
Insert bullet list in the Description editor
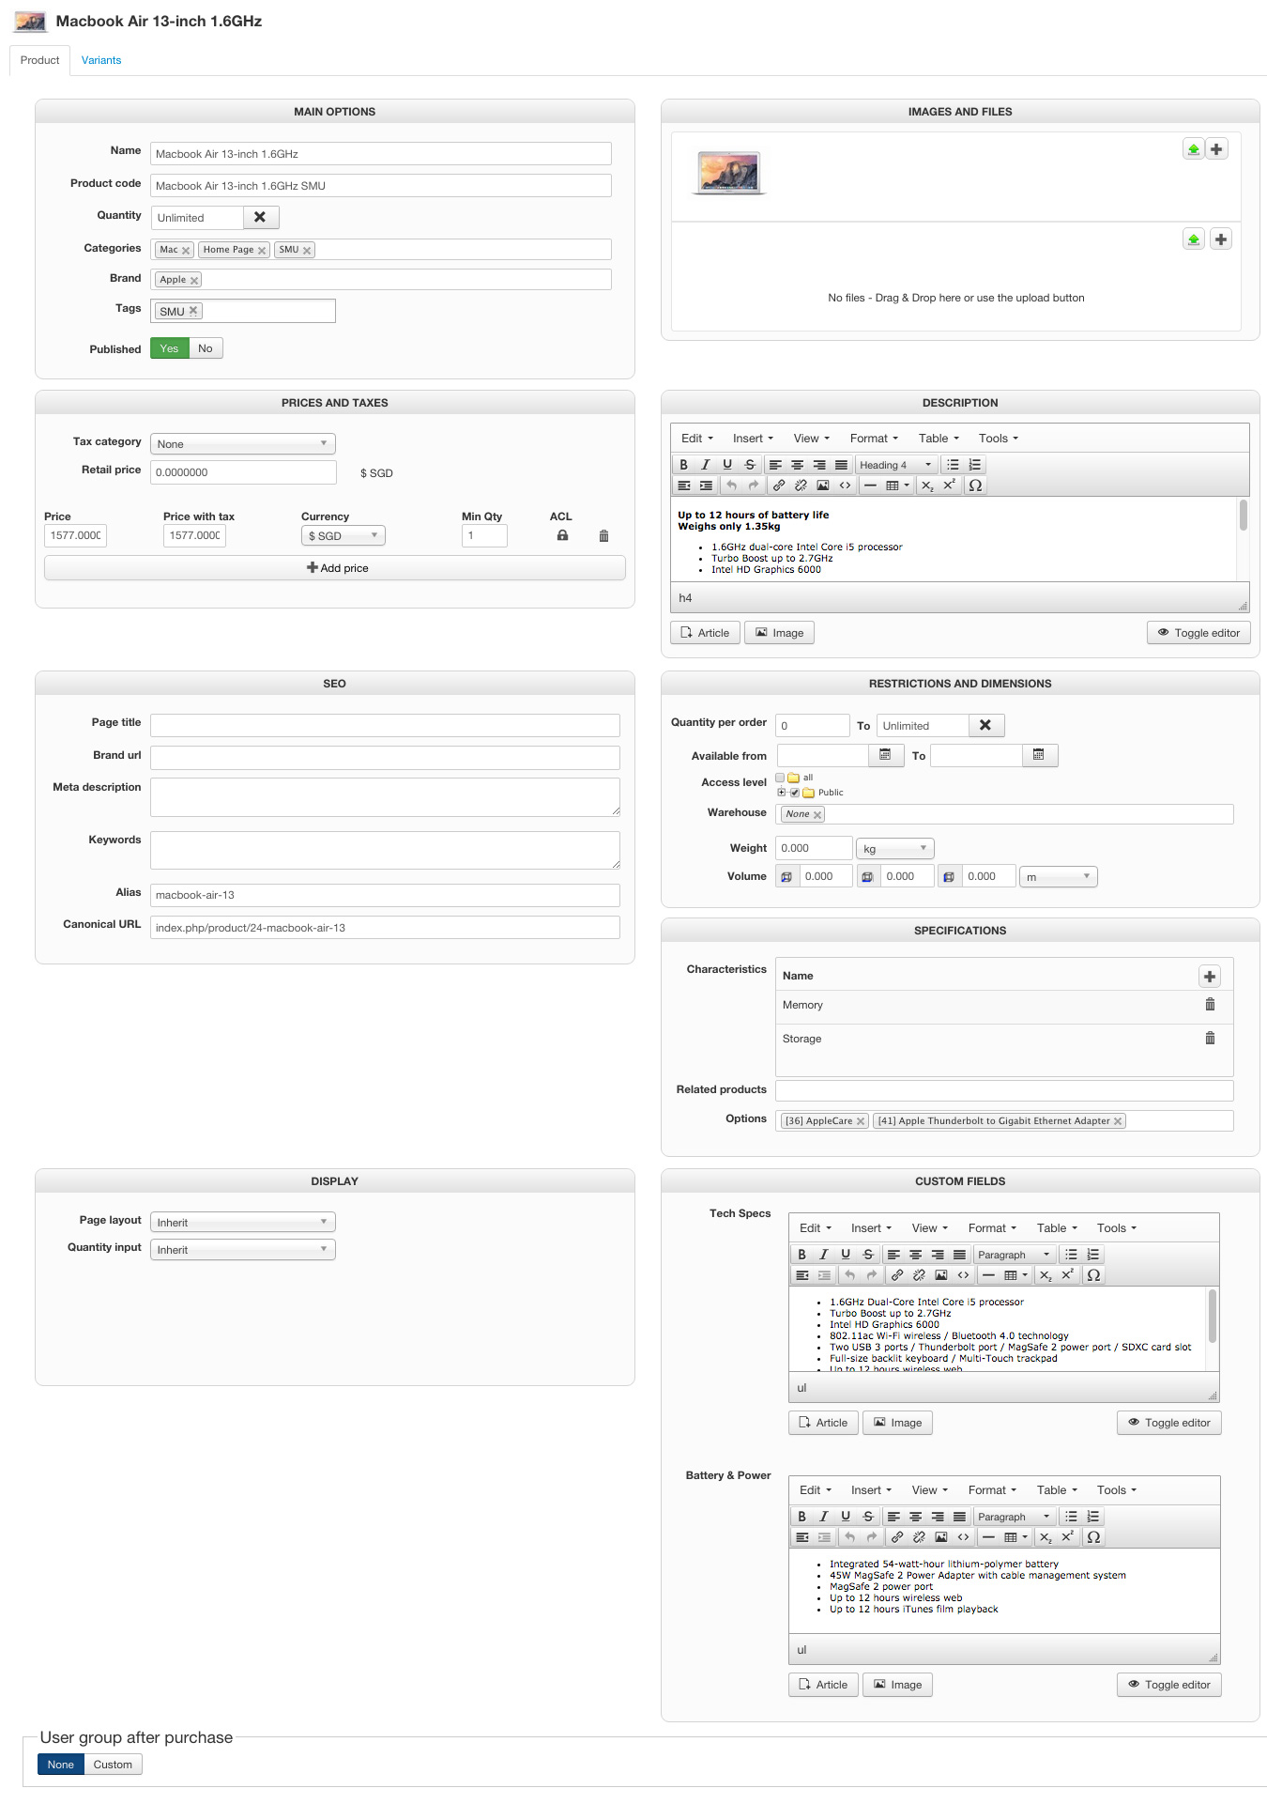pos(953,465)
